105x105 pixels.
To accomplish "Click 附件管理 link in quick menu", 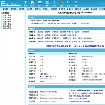I will click(x=63, y=35).
